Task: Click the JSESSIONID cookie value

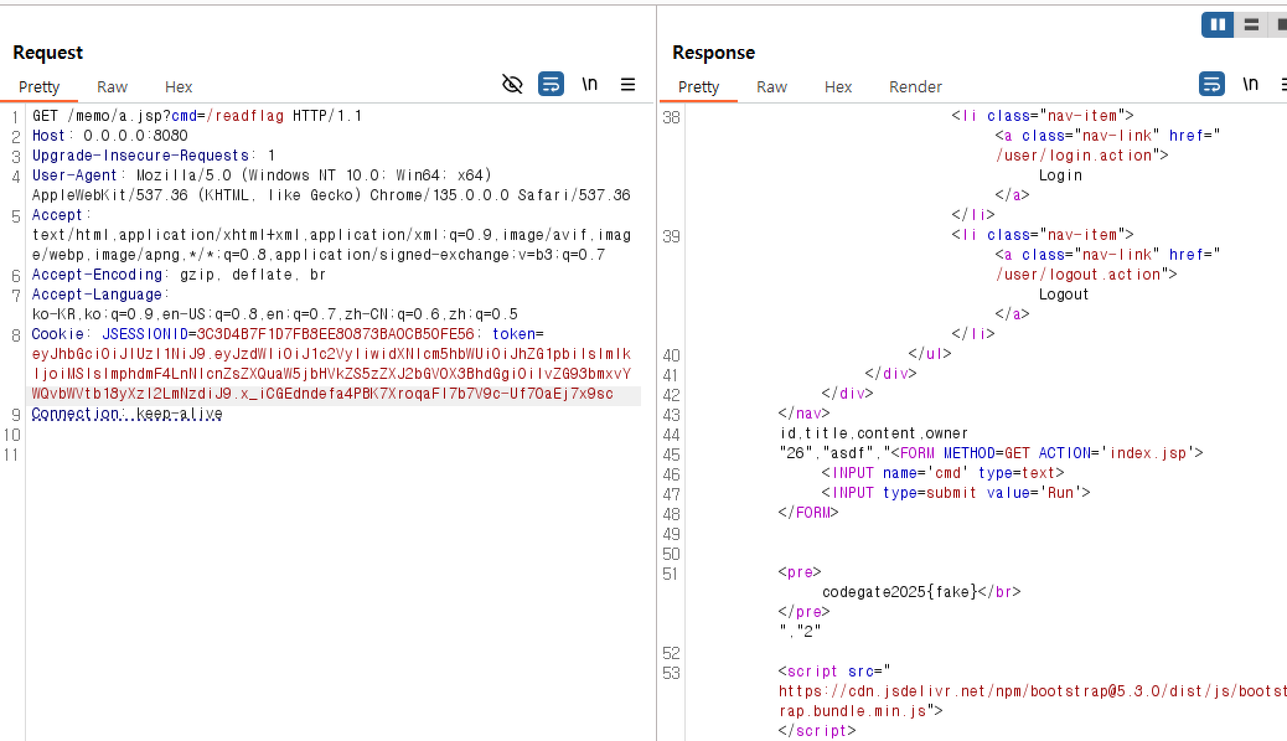Action: [x=335, y=334]
